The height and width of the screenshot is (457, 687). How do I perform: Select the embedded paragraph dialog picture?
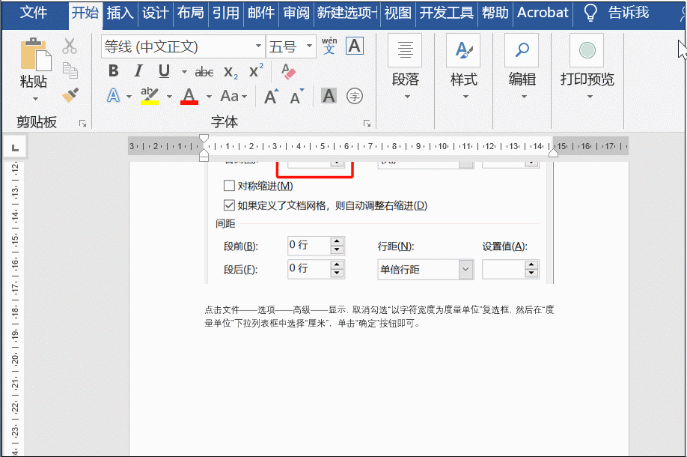coord(379,223)
